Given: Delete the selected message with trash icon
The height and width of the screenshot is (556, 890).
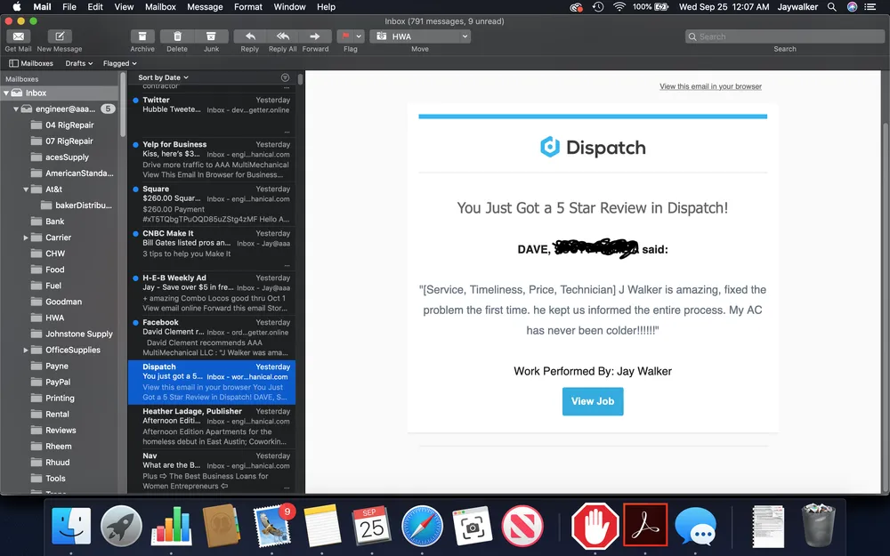Looking at the screenshot, I should pos(177,36).
